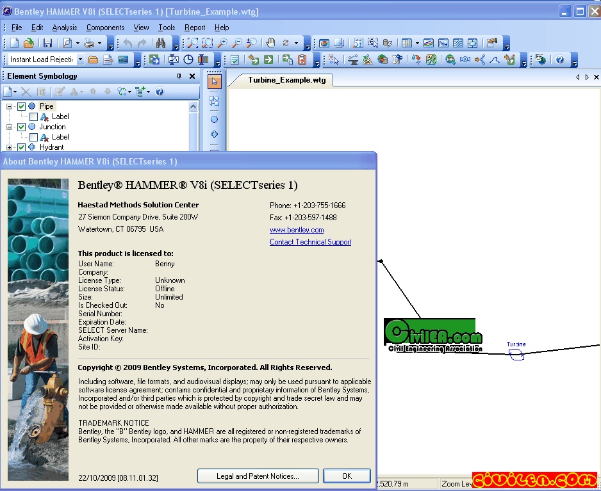
Task: Open the Analysis menu
Action: pyautogui.click(x=65, y=28)
